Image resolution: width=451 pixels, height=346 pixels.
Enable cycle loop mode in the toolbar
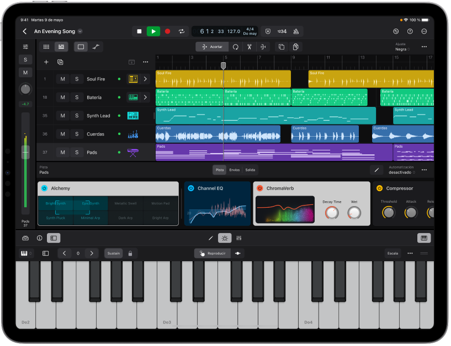tap(181, 31)
